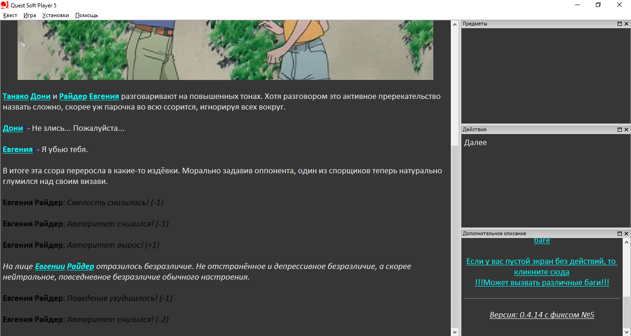631x336 pixels.
Task: Open the Установки menu
Action: point(55,15)
